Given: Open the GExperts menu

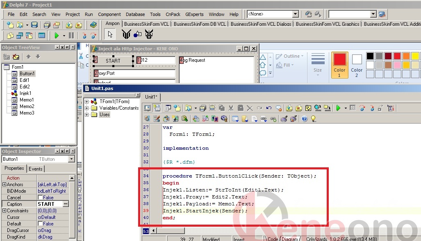Looking at the screenshot, I should tap(194, 14).
